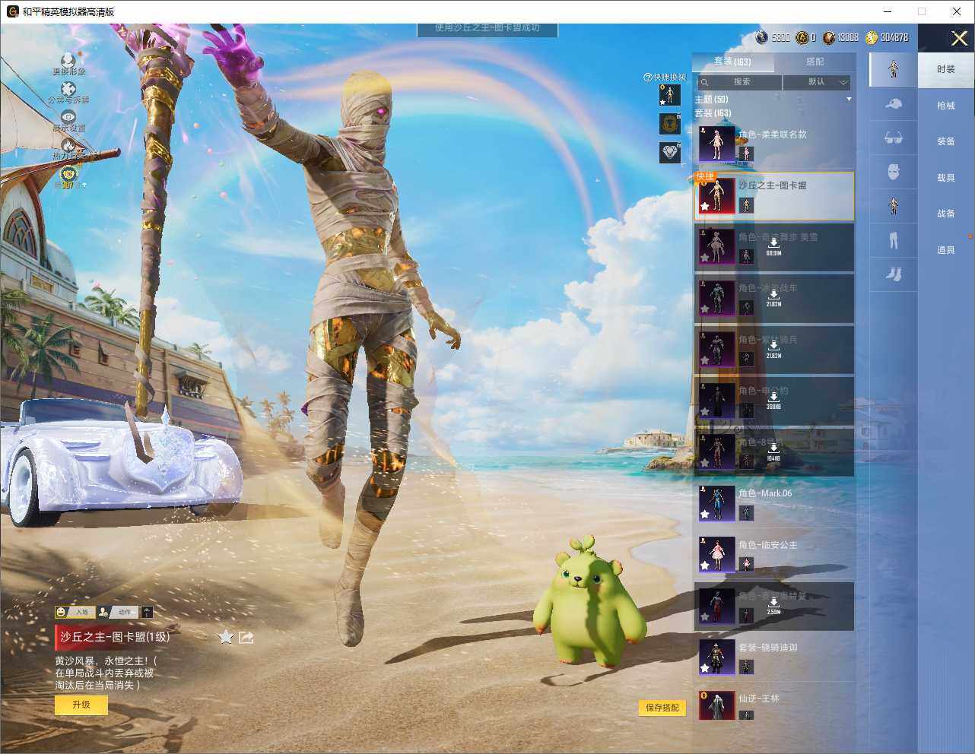Select the shoes category icon

[x=894, y=274]
